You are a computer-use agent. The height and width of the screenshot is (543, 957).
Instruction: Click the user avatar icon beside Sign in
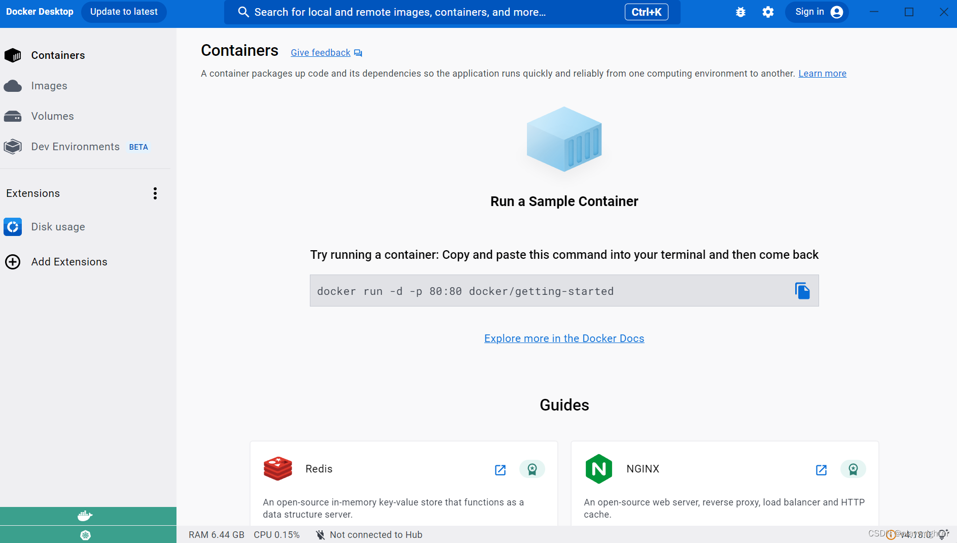coord(837,12)
